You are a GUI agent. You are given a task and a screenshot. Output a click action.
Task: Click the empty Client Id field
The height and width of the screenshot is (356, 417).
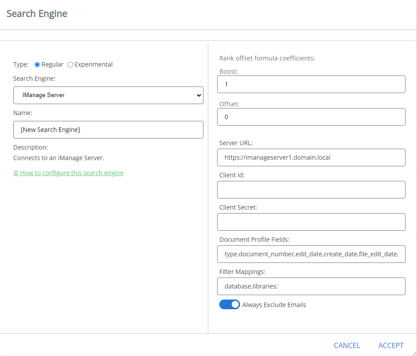[311, 190]
